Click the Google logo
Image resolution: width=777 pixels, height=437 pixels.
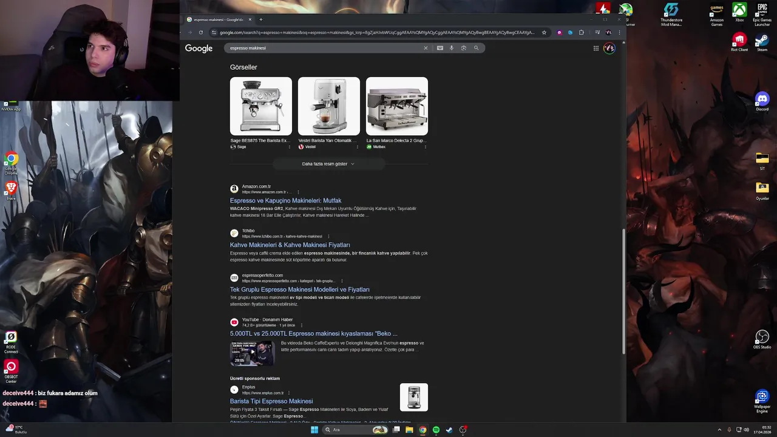(x=198, y=48)
